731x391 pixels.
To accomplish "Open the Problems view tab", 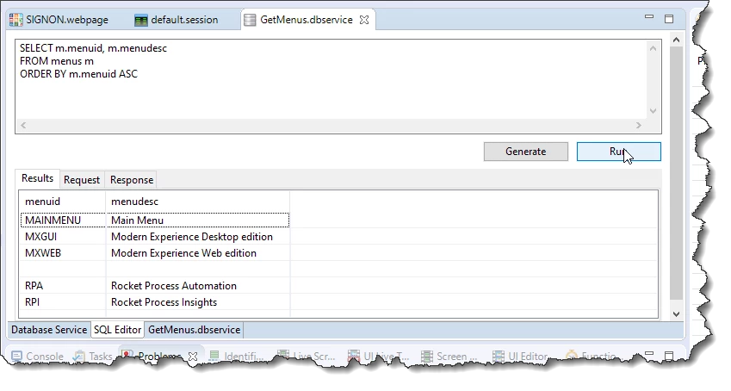I will point(159,357).
